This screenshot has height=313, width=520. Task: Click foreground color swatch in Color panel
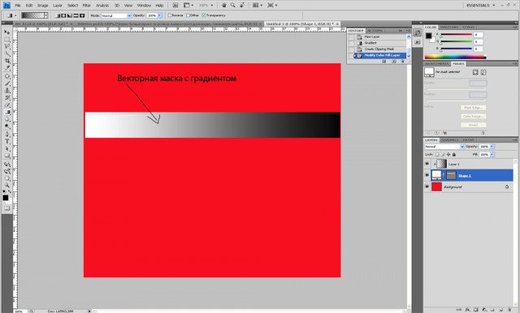[x=428, y=36]
